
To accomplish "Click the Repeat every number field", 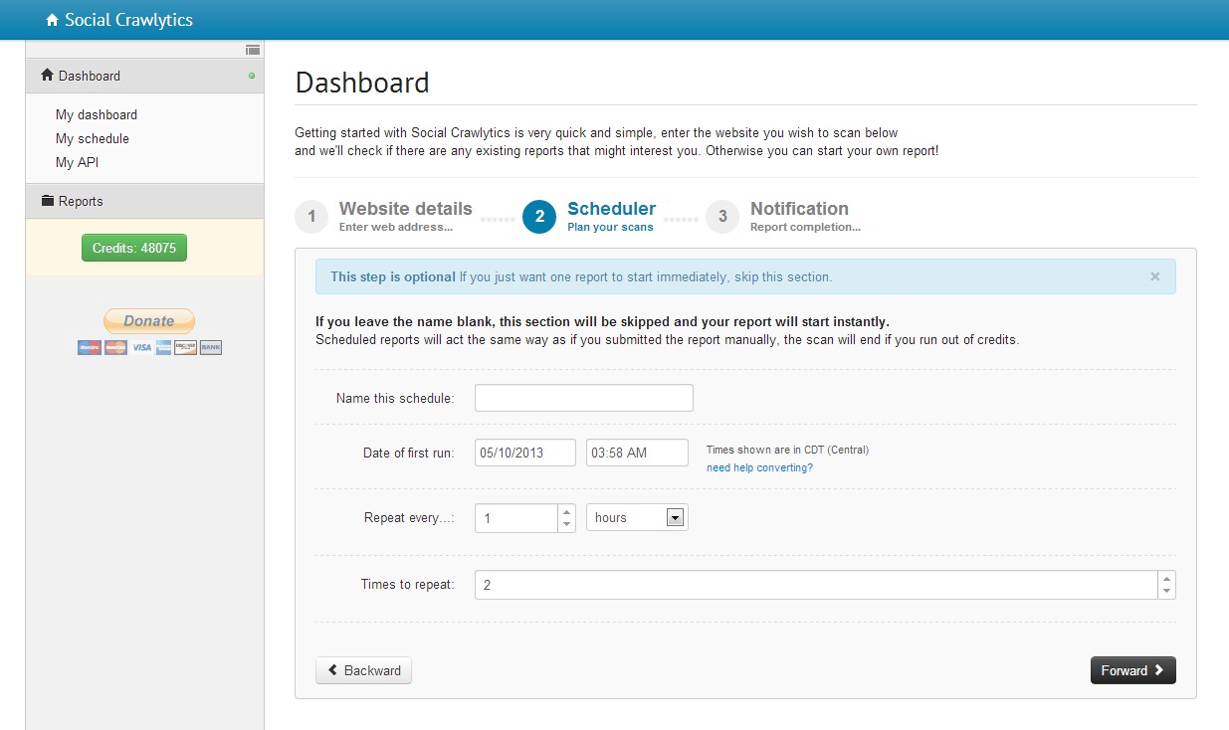I will tap(516, 518).
